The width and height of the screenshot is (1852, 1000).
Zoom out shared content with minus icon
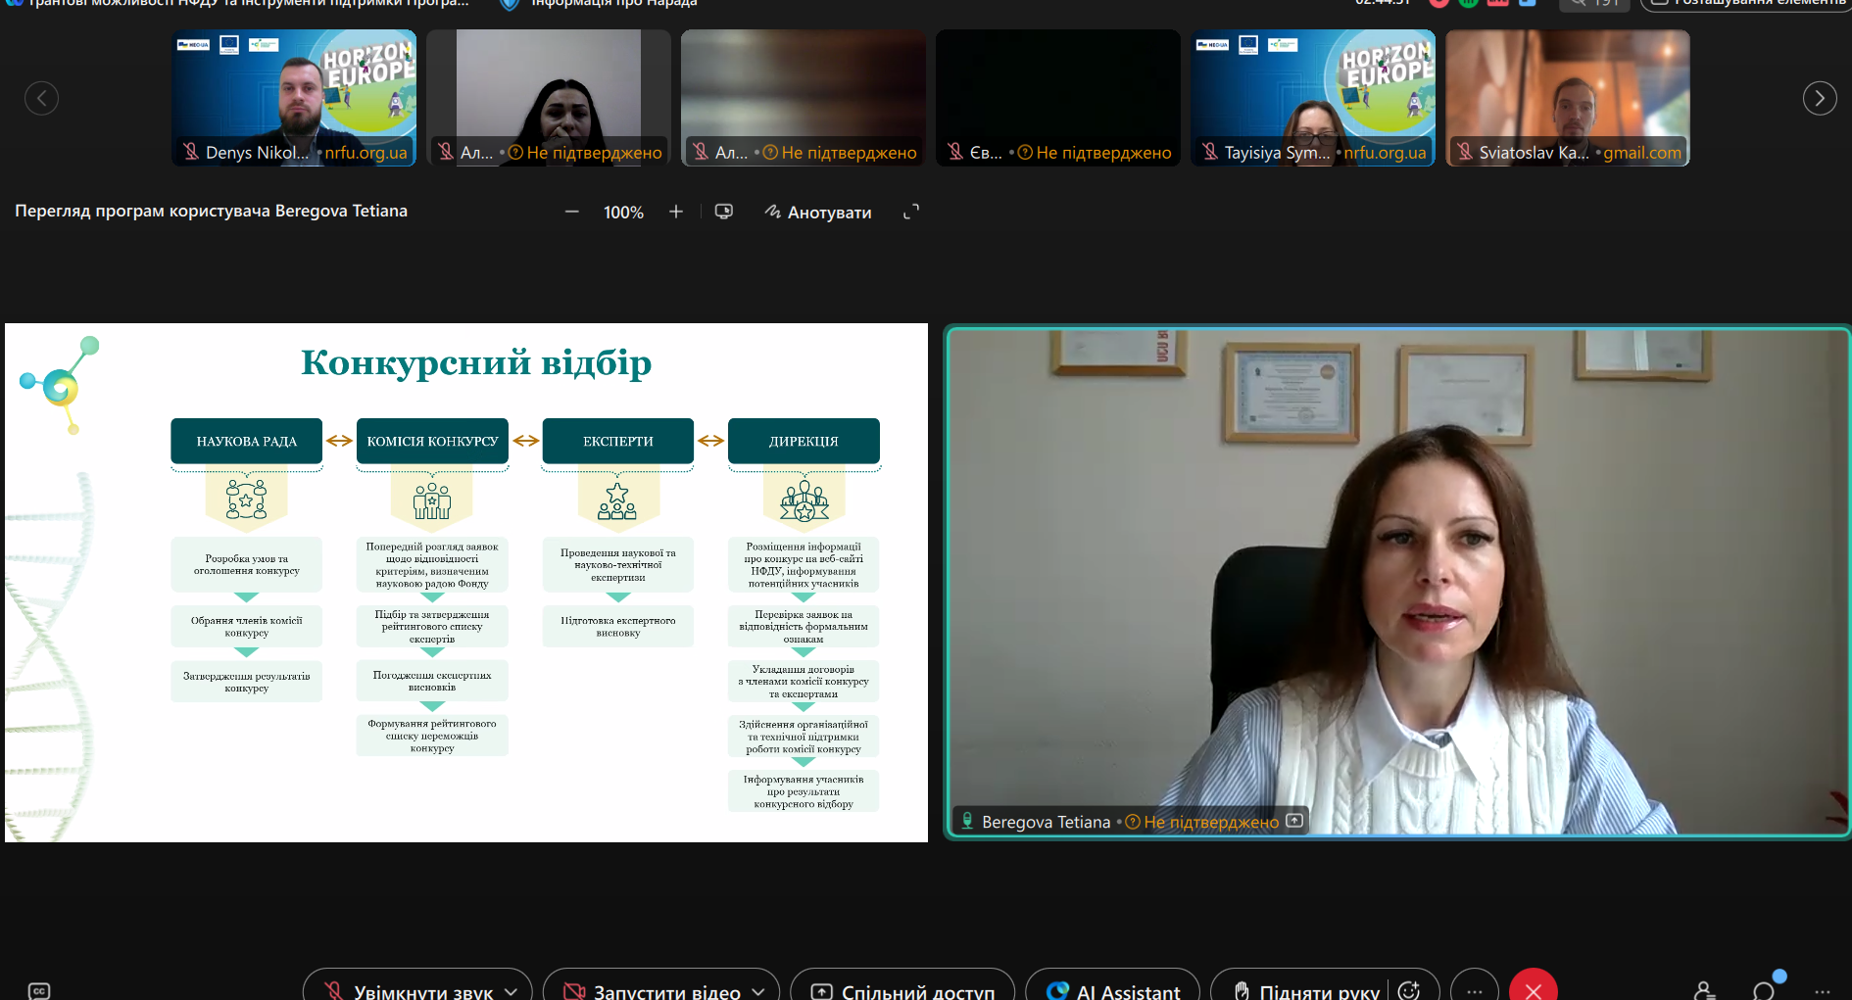(572, 213)
